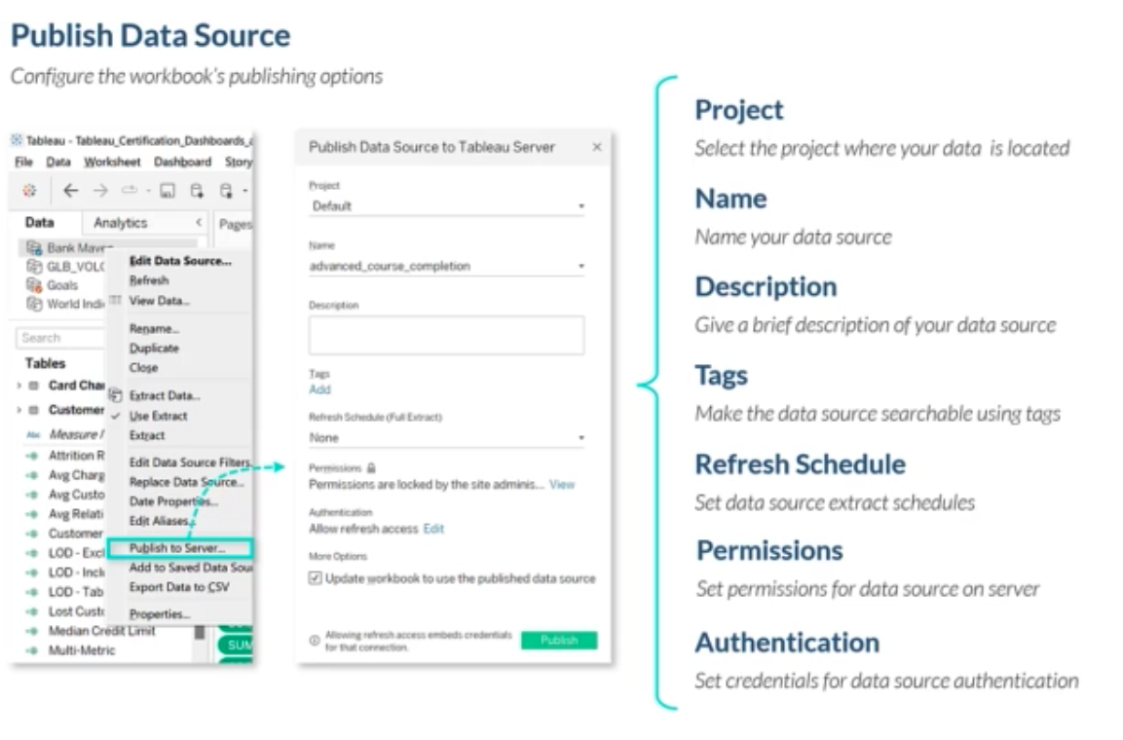Select the Multi-Metric field

tap(82, 649)
